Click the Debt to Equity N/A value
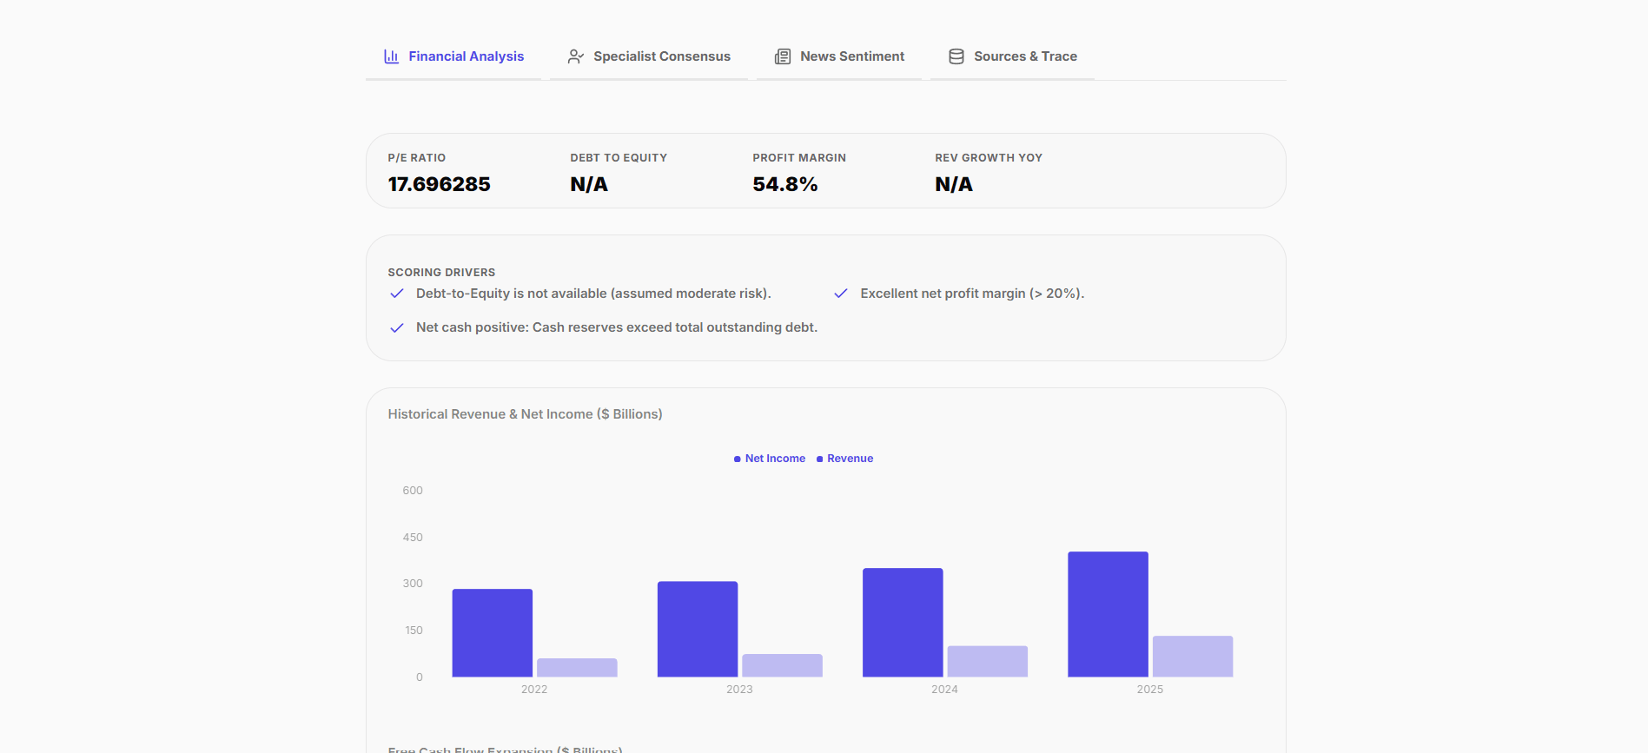1648x753 pixels. tap(589, 184)
